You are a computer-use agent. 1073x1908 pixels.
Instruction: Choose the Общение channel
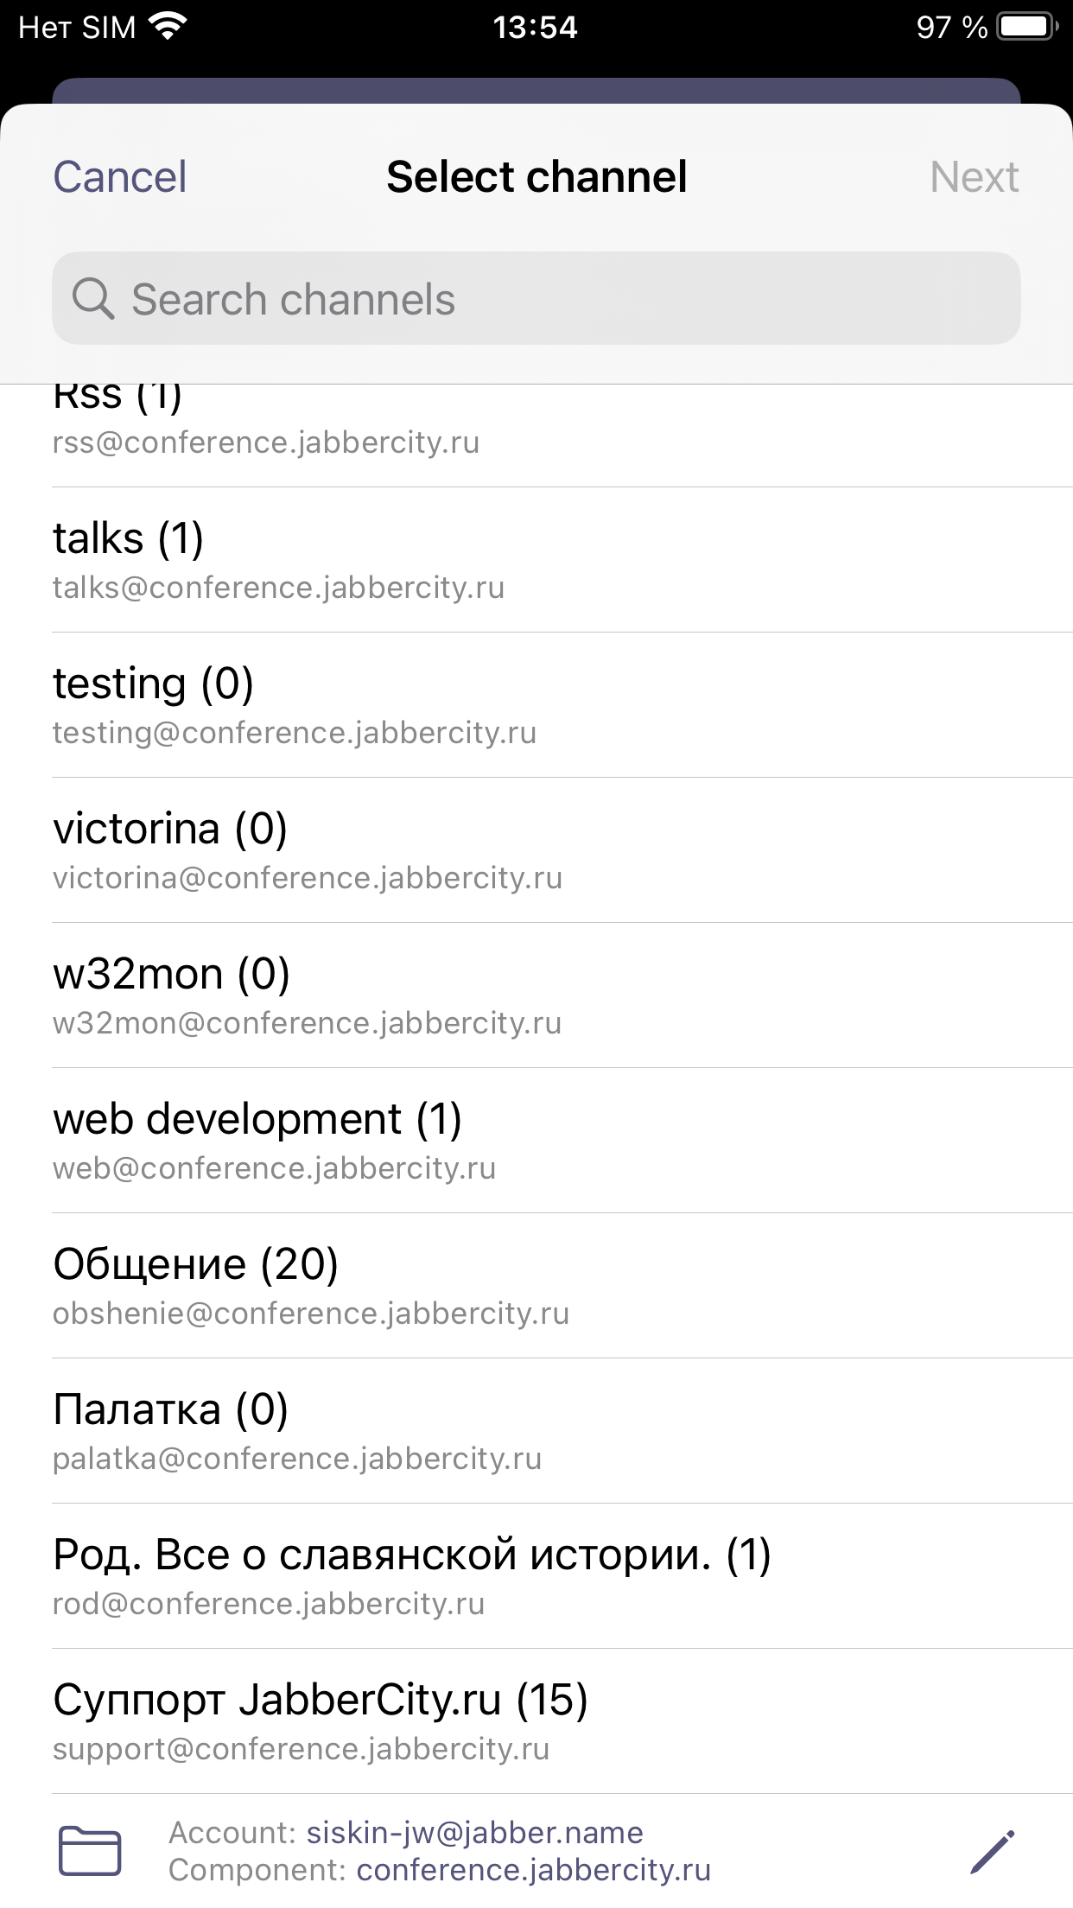(536, 1286)
